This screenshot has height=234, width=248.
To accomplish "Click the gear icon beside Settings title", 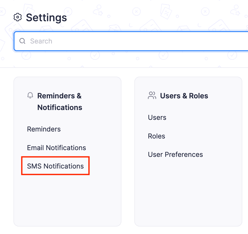I will [17, 17].
